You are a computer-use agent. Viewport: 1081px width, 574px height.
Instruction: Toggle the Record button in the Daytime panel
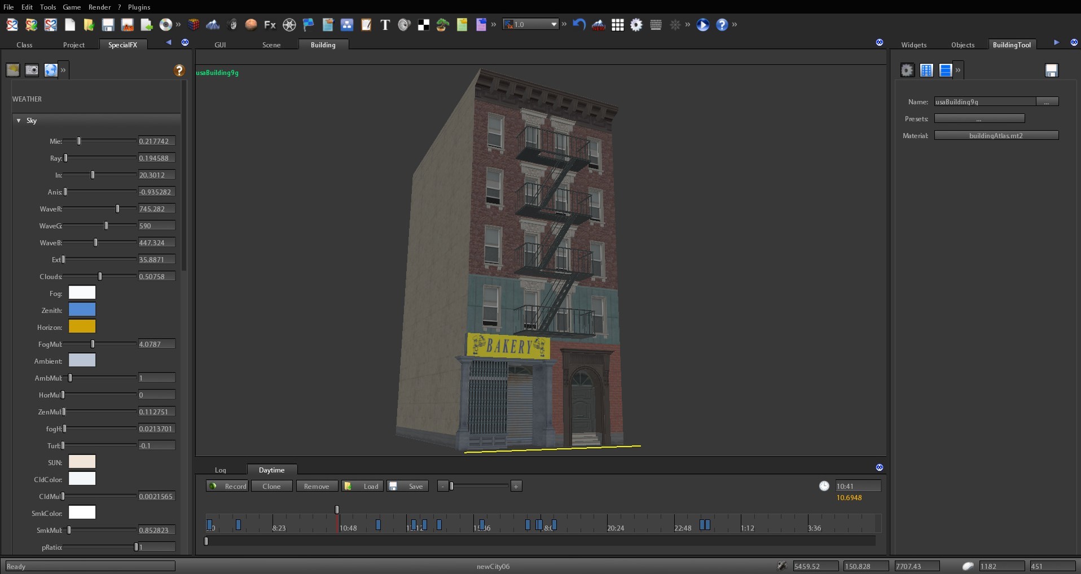coord(227,486)
